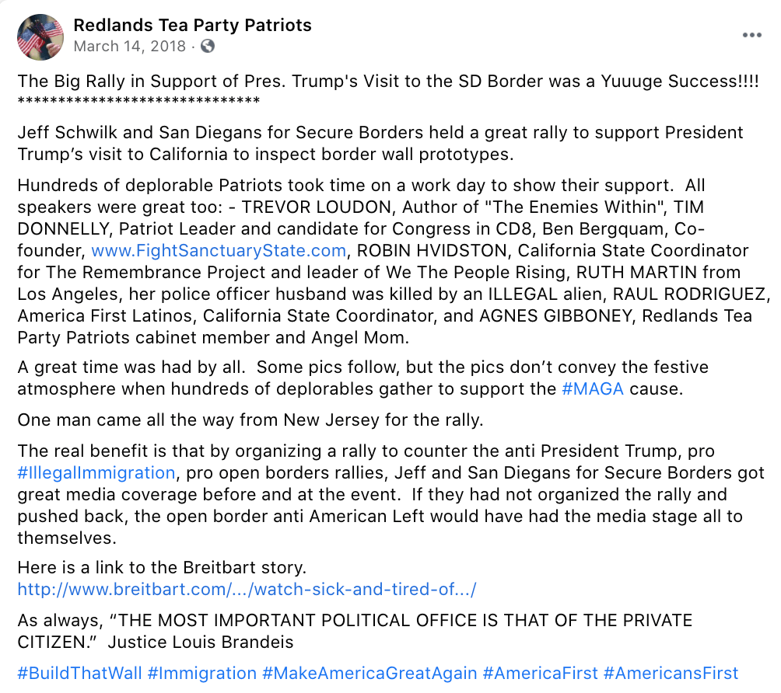Viewport: 781px width, 693px height.
Task: Open the #Immigration hashtag at the bottom
Action: pyautogui.click(x=202, y=673)
